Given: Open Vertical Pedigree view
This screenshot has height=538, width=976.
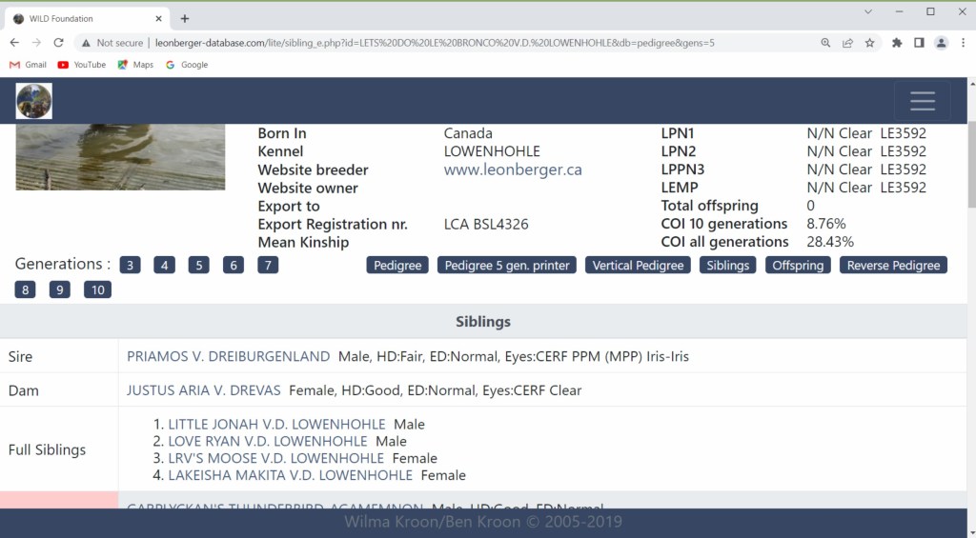Looking at the screenshot, I should (638, 266).
